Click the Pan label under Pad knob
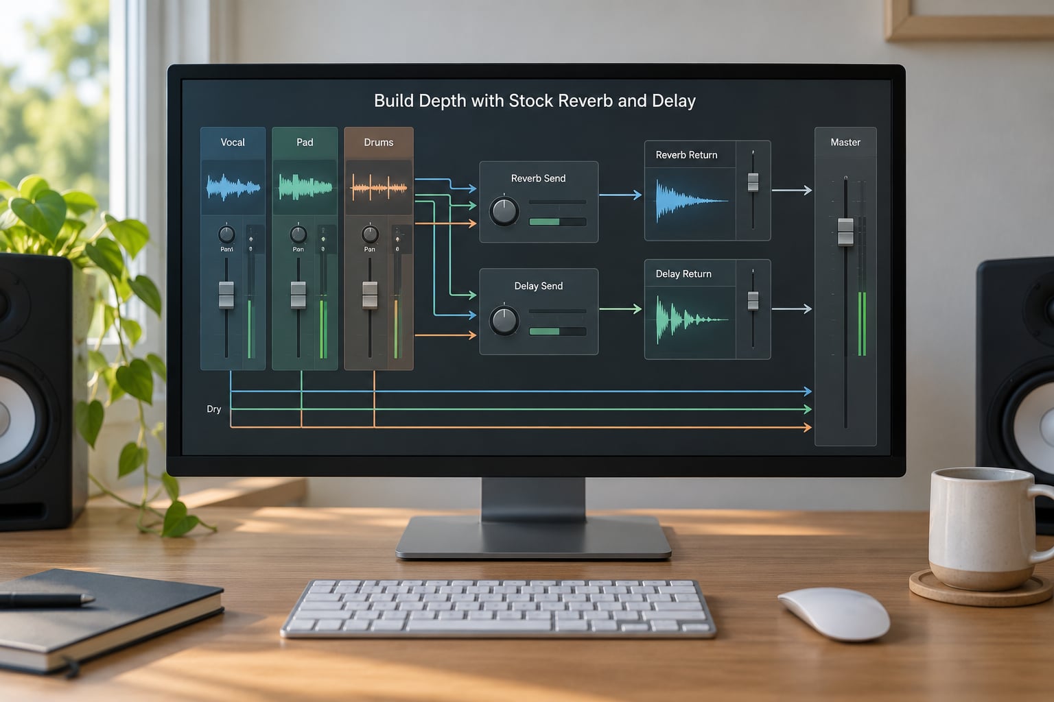Viewport: 1054px width, 702px height. tap(298, 250)
